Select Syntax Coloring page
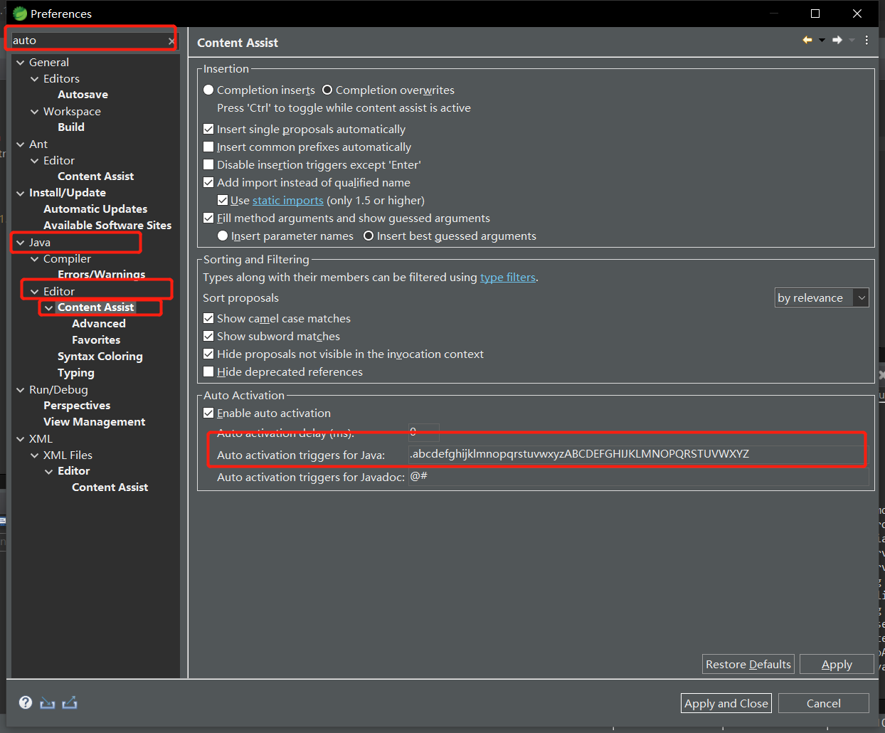 click(x=100, y=356)
